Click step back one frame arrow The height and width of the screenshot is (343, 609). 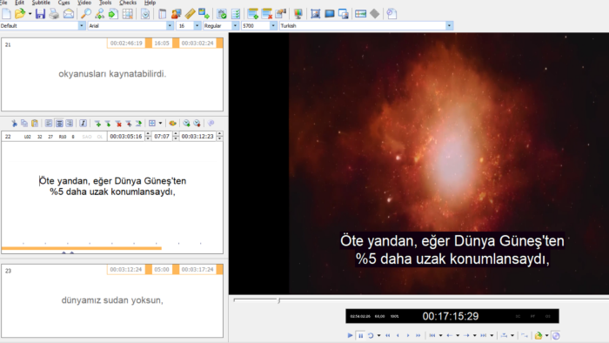pyautogui.click(x=398, y=336)
